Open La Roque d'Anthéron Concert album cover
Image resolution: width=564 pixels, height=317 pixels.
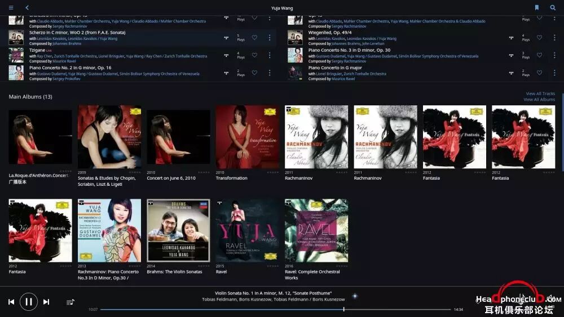40,137
